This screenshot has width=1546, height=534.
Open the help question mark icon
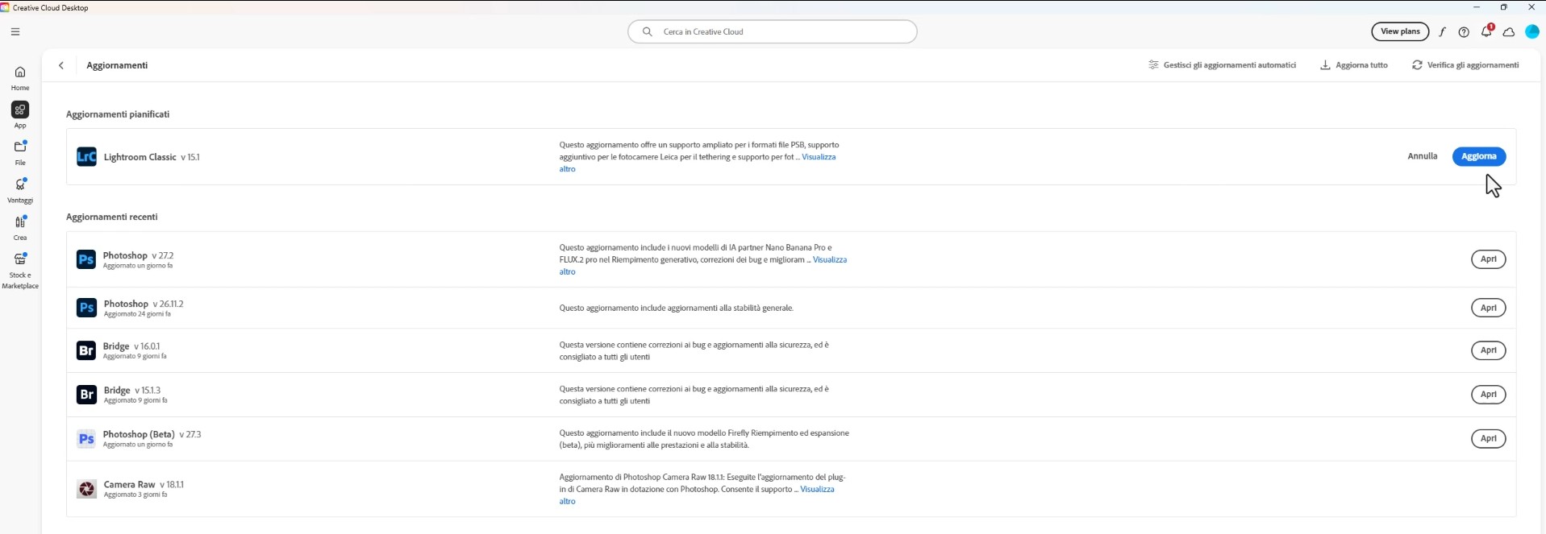1464,32
